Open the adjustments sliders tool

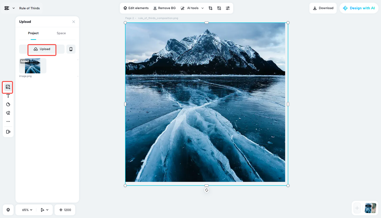point(228,8)
